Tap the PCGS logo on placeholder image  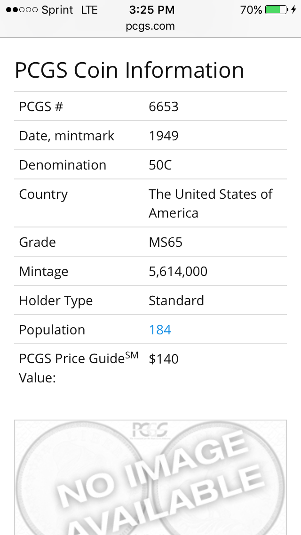[150, 430]
